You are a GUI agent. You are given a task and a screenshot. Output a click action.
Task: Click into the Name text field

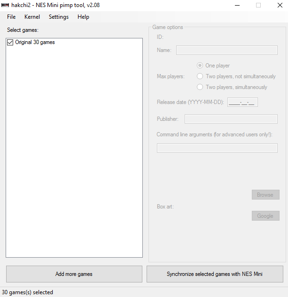226,50
